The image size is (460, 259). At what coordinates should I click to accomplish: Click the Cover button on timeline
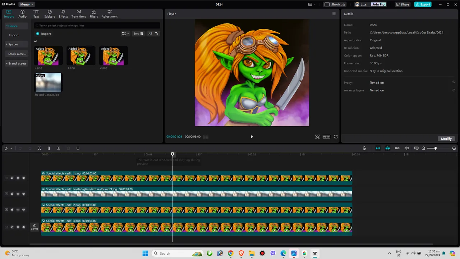point(34,227)
